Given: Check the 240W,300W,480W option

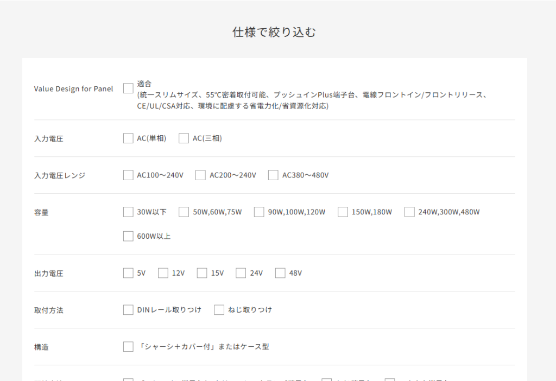Looking at the screenshot, I should (x=409, y=212).
